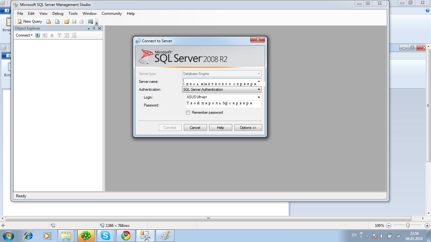431x242 pixels.
Task: Click SQL Server Management Studio taskbar icon
Action: 145,236
